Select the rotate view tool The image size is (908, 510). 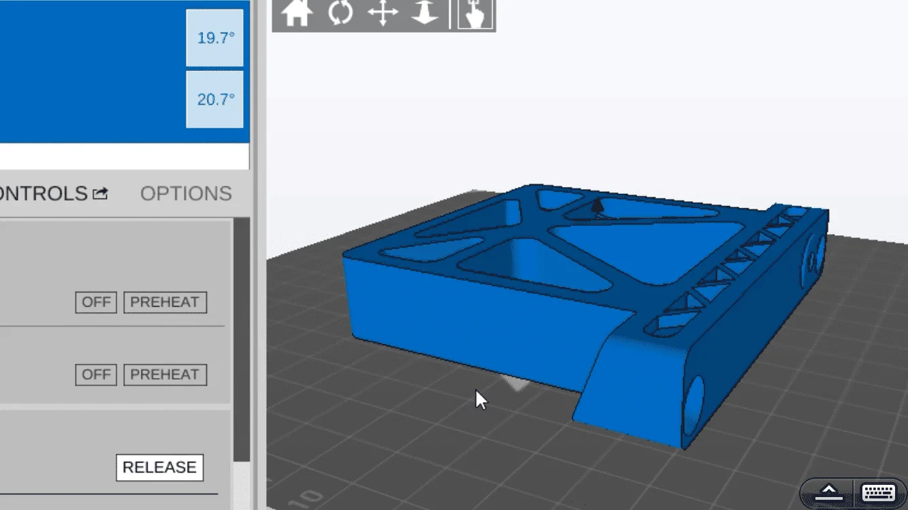(x=340, y=14)
